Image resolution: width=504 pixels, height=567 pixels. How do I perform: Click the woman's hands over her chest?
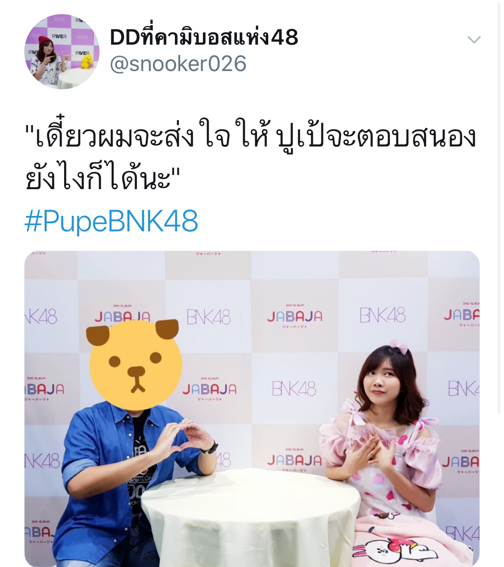pos(371,450)
